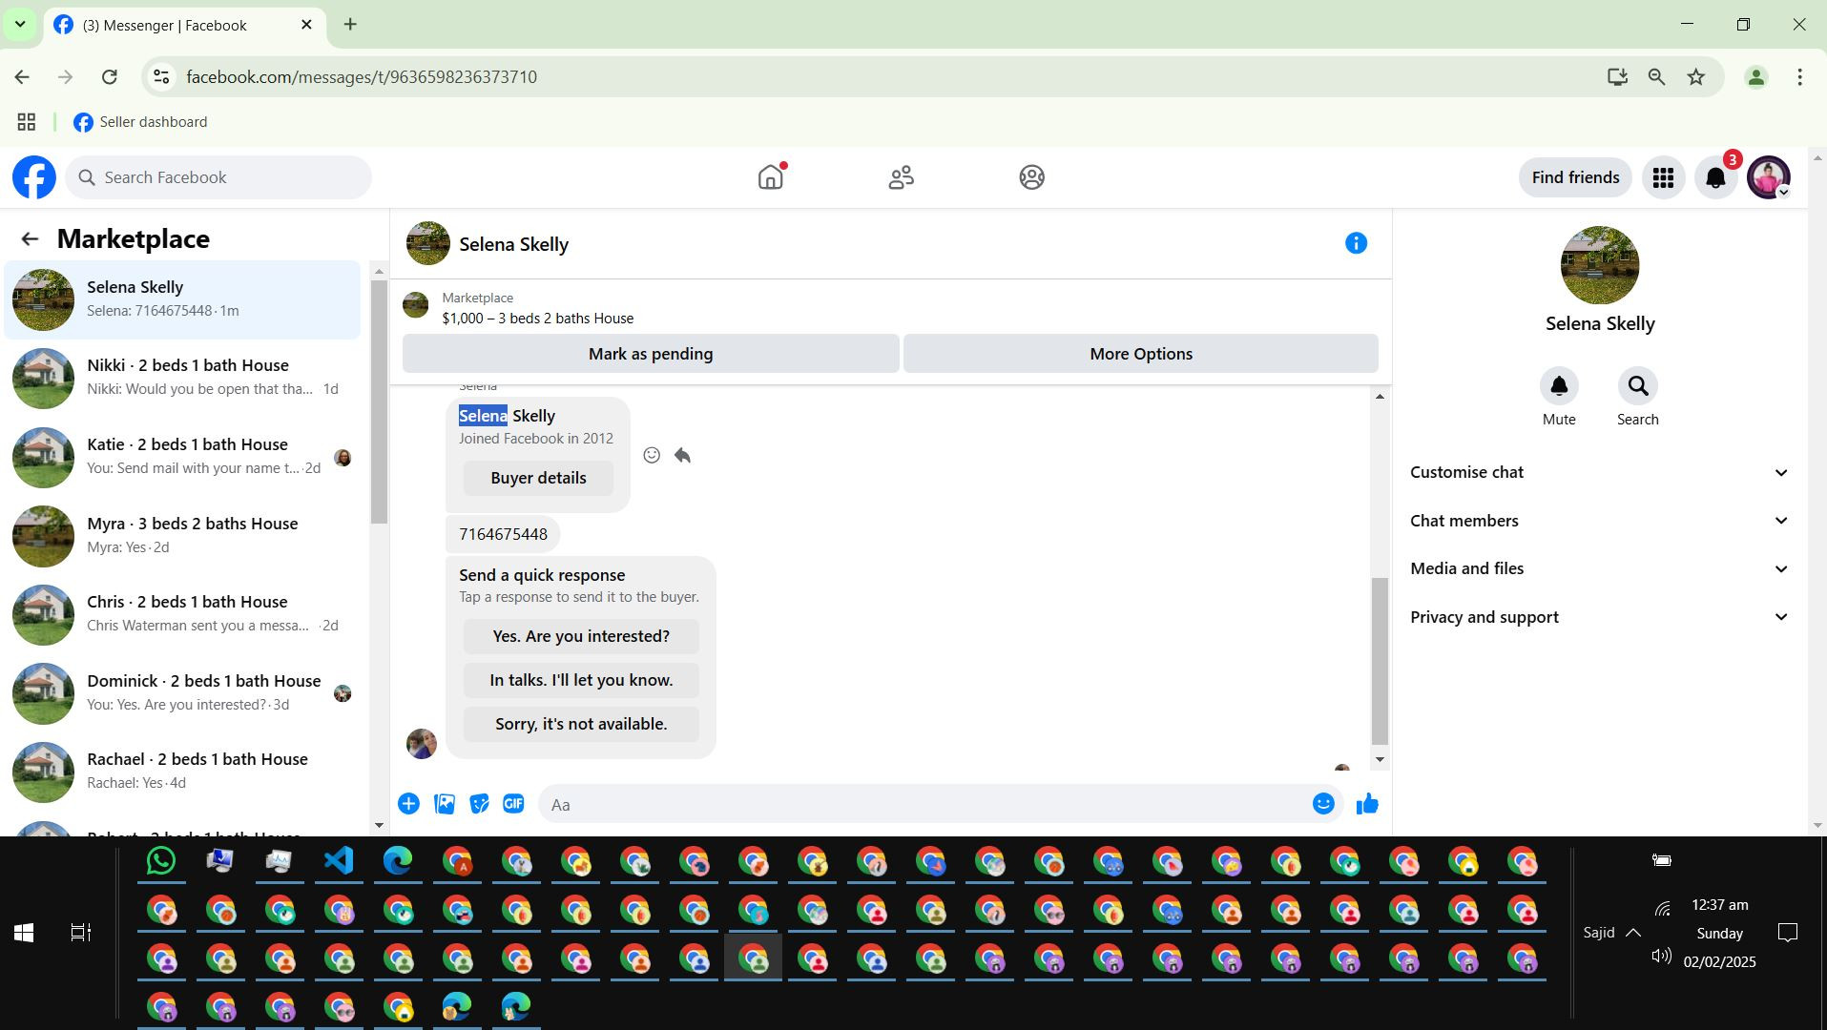The width and height of the screenshot is (1827, 1030).
Task: Open Rachael 2 beds 1 bath conversation
Action: (x=183, y=772)
